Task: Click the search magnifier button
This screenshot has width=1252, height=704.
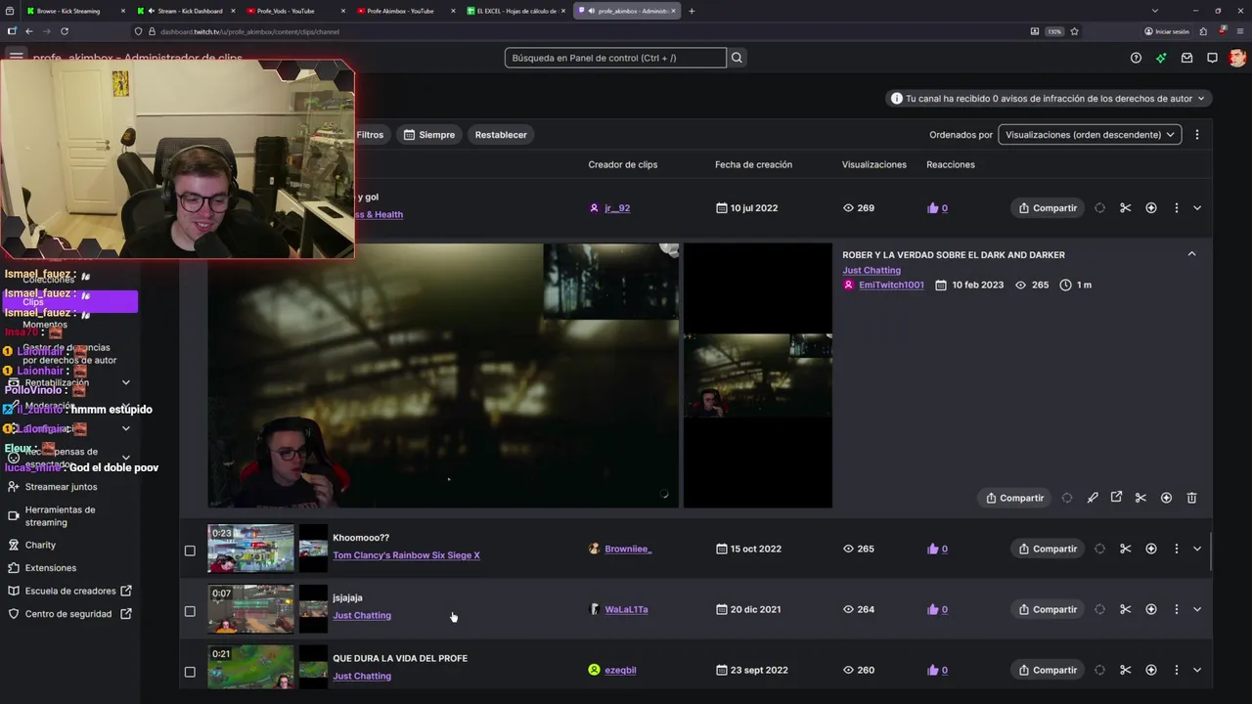Action: click(x=737, y=58)
